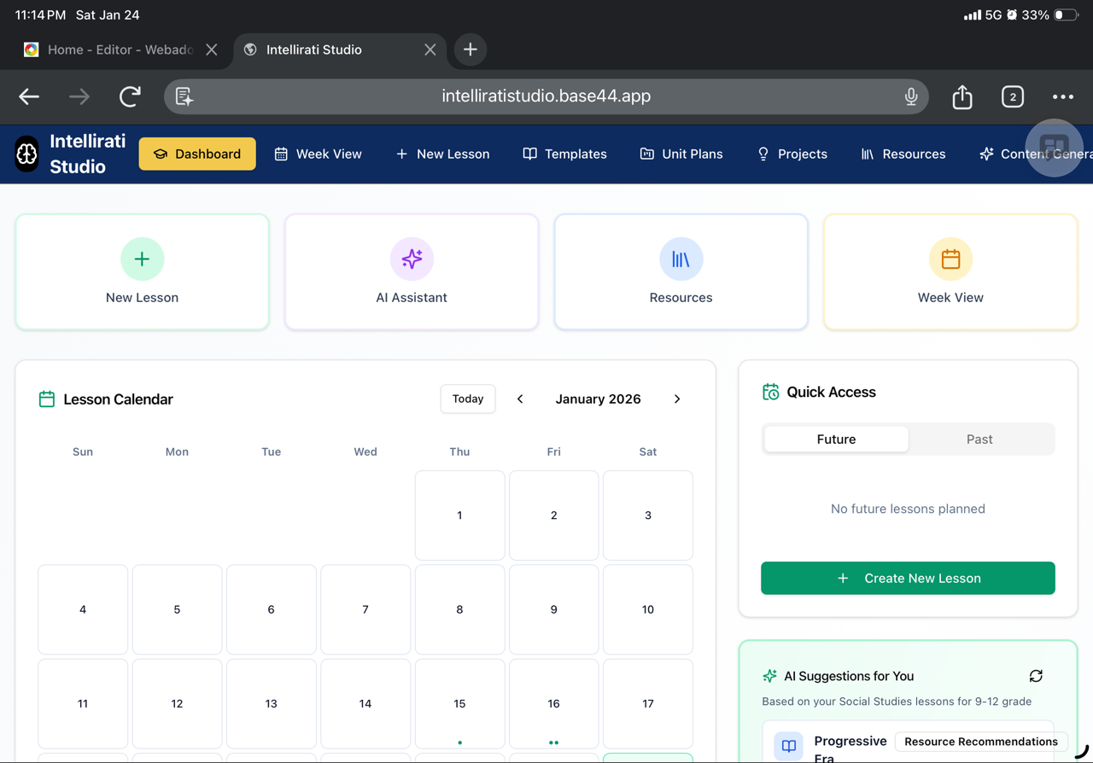Go to previous month in Lesson Calendar

(520, 399)
